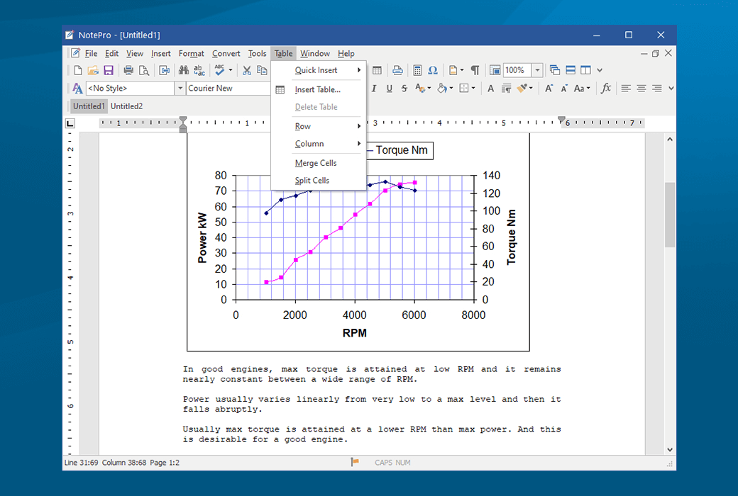Choose Insert Table... from the Table menu

[319, 89]
